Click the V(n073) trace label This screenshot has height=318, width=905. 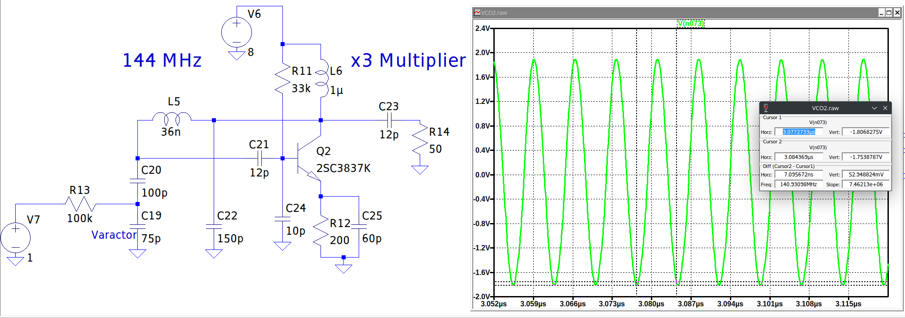tap(691, 23)
